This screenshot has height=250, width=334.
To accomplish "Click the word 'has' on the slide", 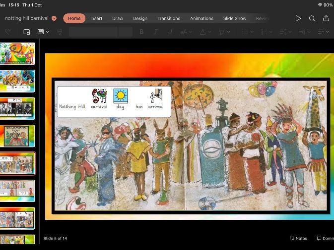I will (x=139, y=106).
